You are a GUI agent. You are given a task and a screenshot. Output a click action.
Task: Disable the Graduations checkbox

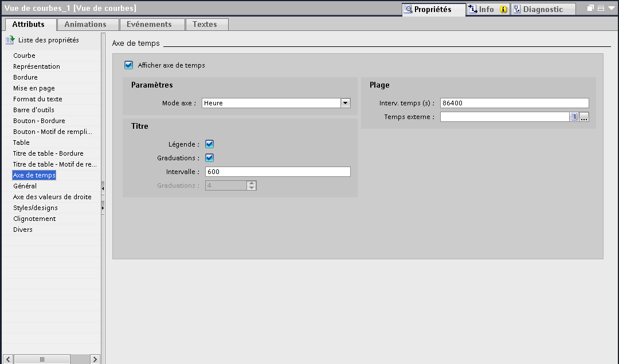coord(210,158)
